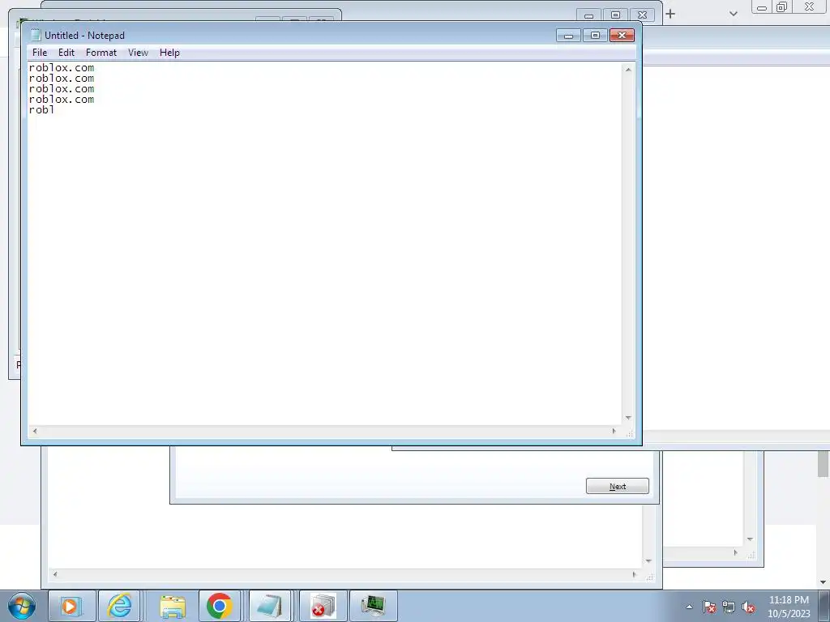
Task: Open Windows Explorer folder icon on taskbar
Action: coord(173,606)
